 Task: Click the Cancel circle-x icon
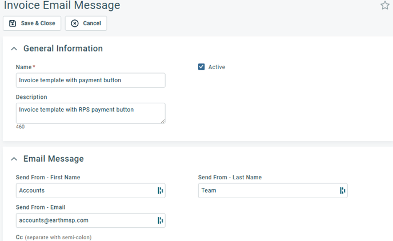click(x=75, y=23)
